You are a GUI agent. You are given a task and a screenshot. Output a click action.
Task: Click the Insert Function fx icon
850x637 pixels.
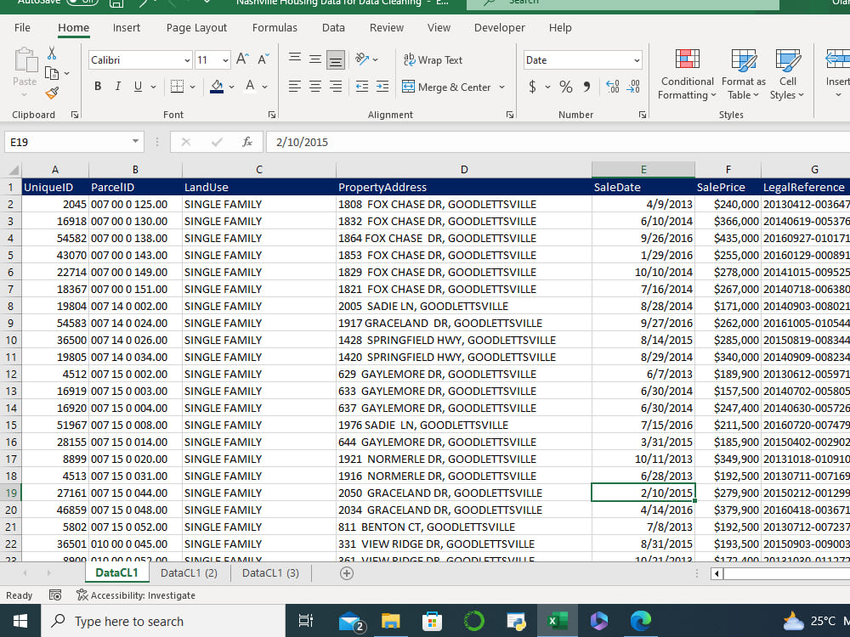[247, 142]
